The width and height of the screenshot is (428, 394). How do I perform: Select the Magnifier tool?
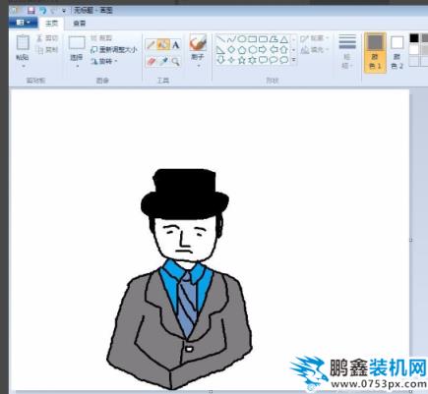tap(176, 61)
